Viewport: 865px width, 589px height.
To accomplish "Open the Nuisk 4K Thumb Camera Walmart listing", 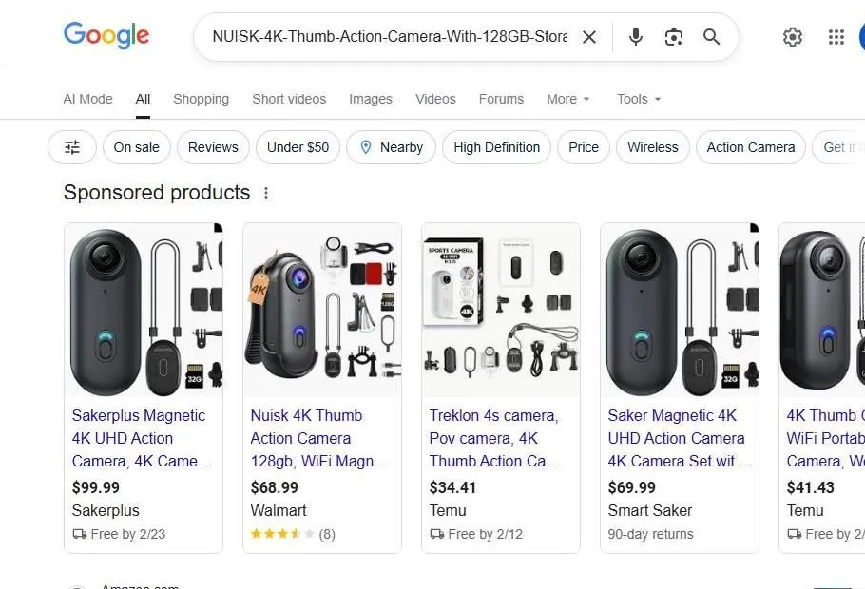I will point(306,438).
